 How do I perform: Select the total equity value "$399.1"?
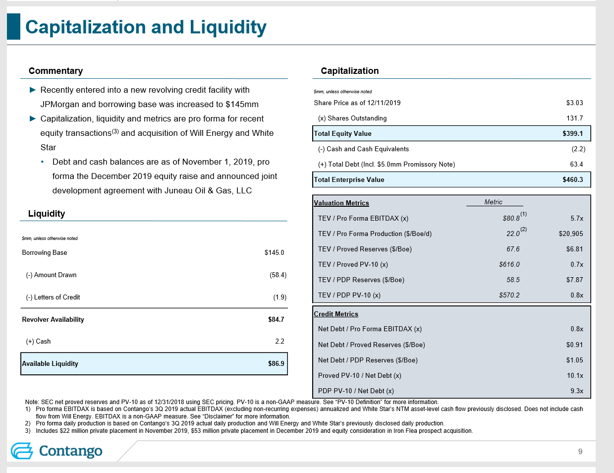click(x=573, y=133)
